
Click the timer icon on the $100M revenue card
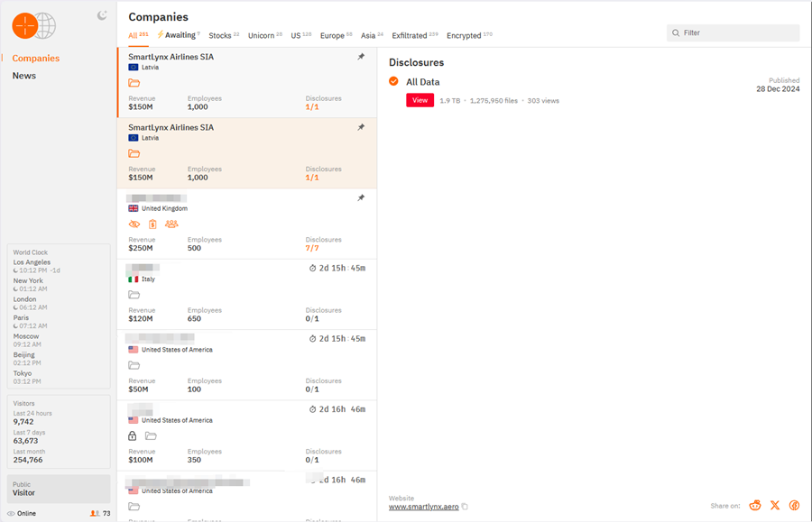click(x=313, y=409)
